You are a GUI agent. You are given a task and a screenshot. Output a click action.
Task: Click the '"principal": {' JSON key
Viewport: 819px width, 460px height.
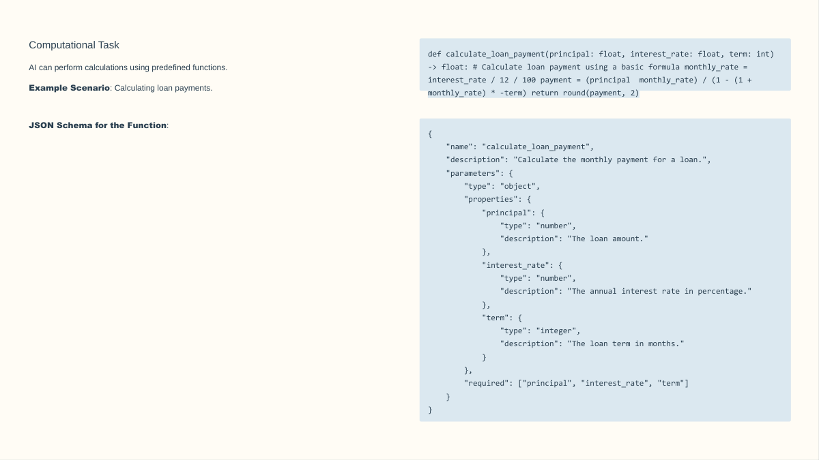pos(513,213)
